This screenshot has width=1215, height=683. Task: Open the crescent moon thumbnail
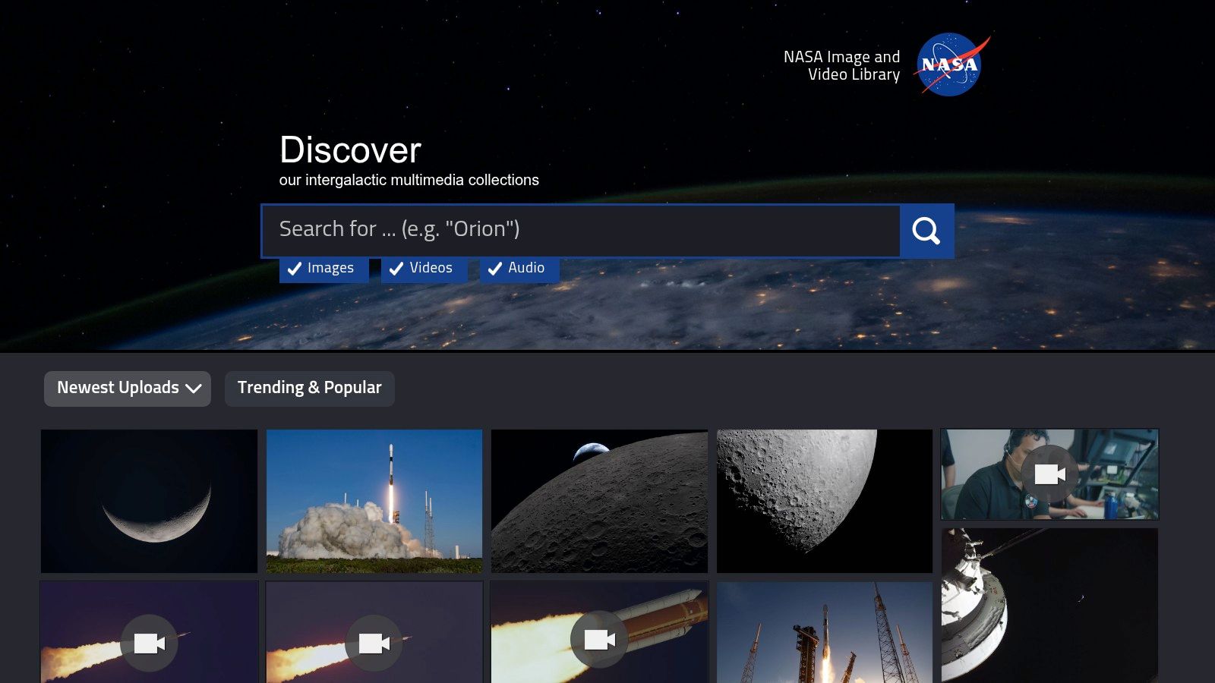point(149,501)
